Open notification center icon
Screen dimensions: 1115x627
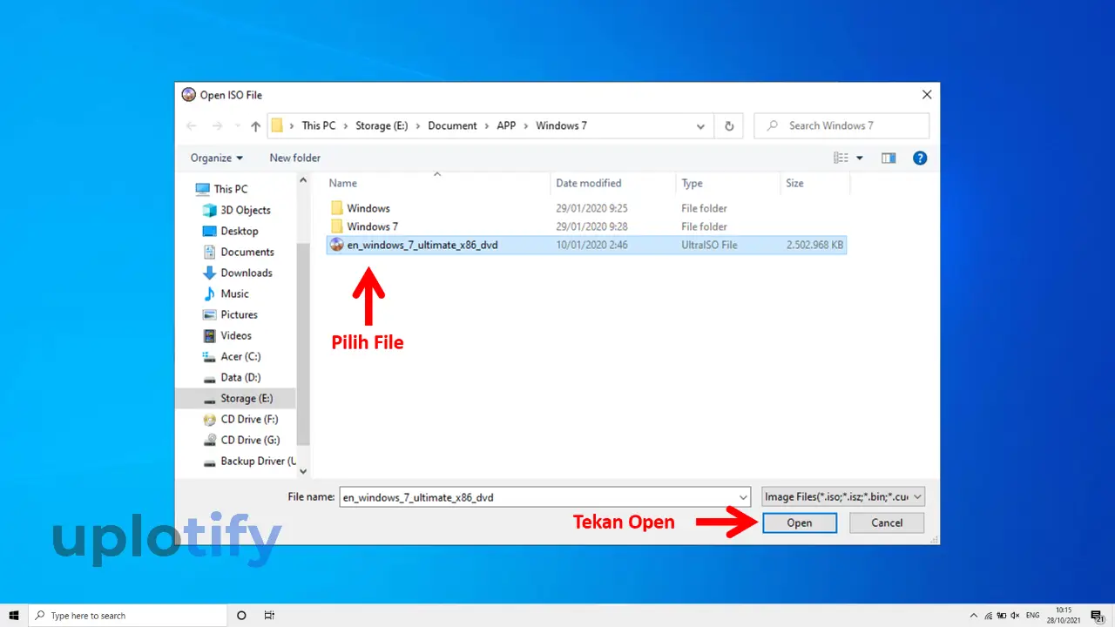click(x=1097, y=616)
